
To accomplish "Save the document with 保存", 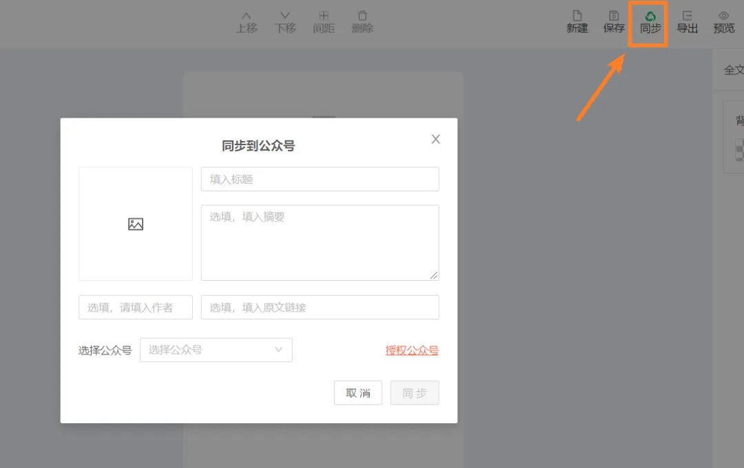I will pyautogui.click(x=614, y=23).
